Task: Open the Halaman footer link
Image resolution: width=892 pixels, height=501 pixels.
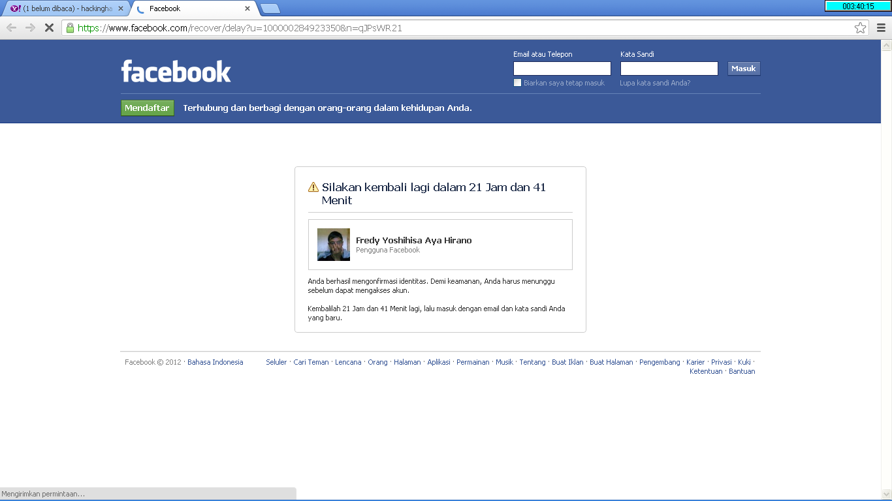Action: point(407,362)
